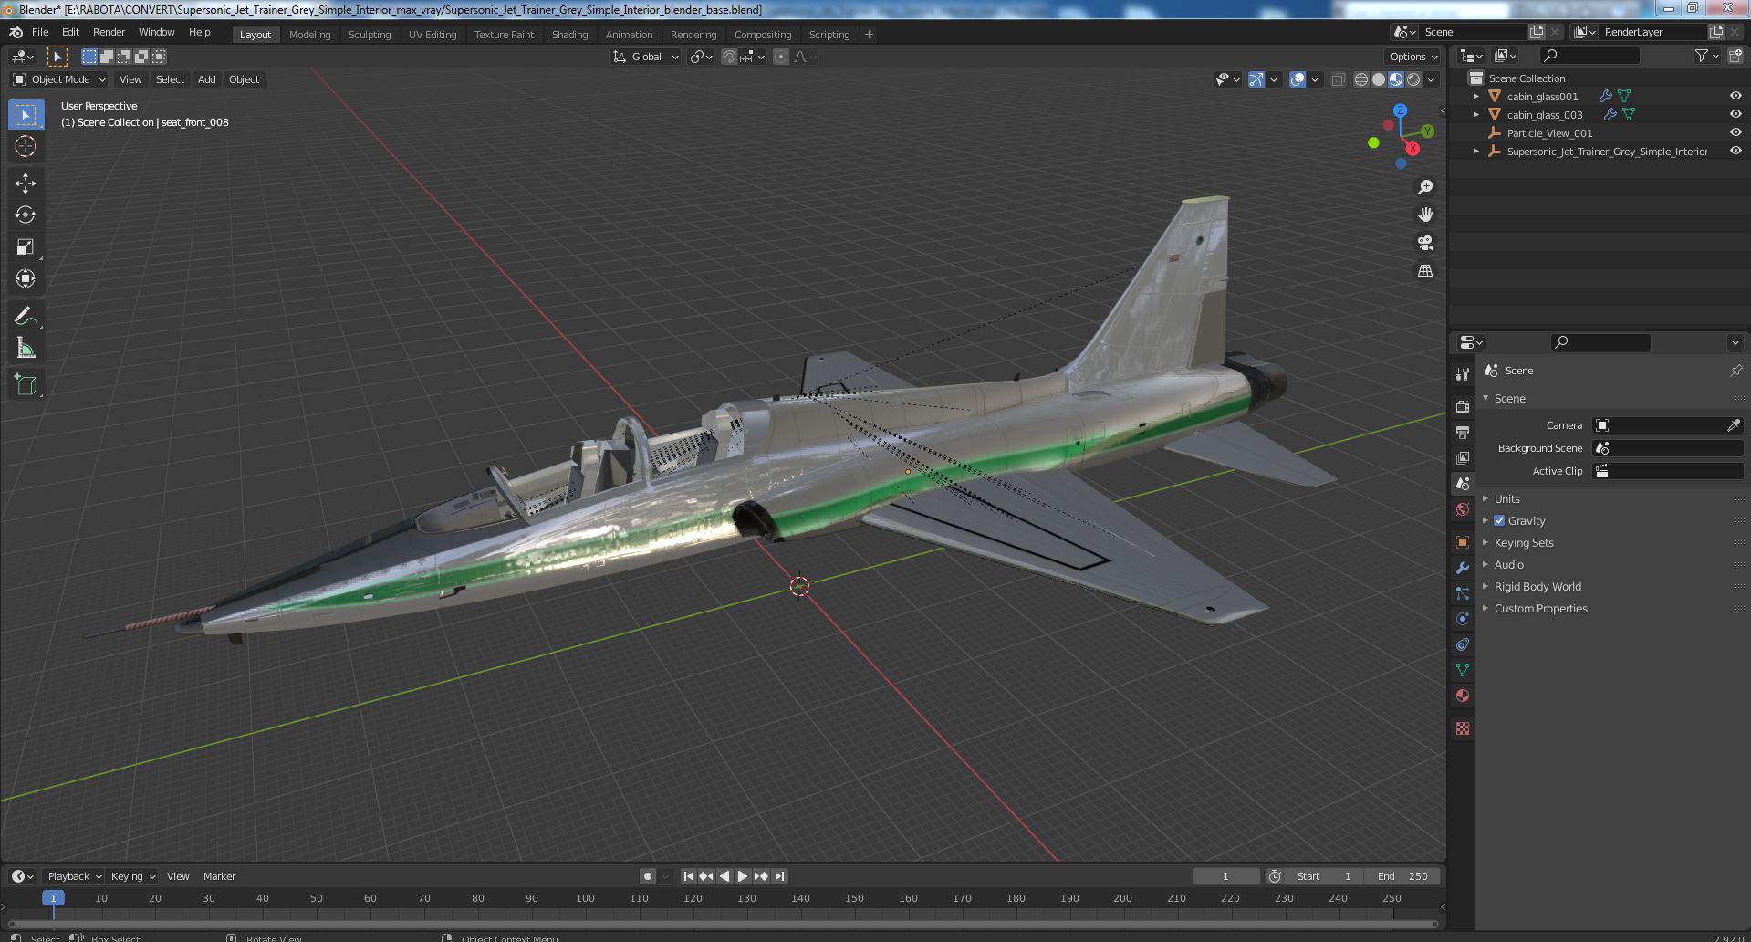Open the Keying popover
This screenshot has width=1751, height=942.
coord(132,876)
